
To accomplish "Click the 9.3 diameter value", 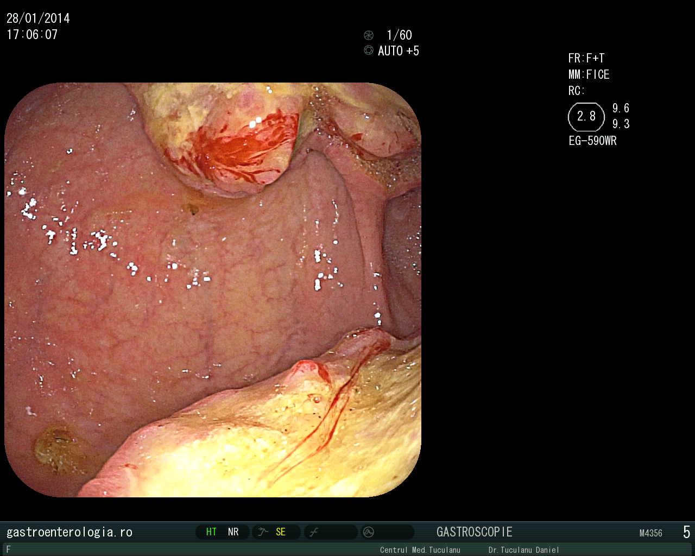I will tap(621, 124).
